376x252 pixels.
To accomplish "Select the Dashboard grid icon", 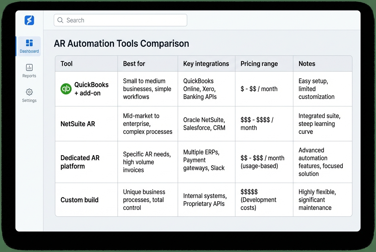I will click(29, 43).
